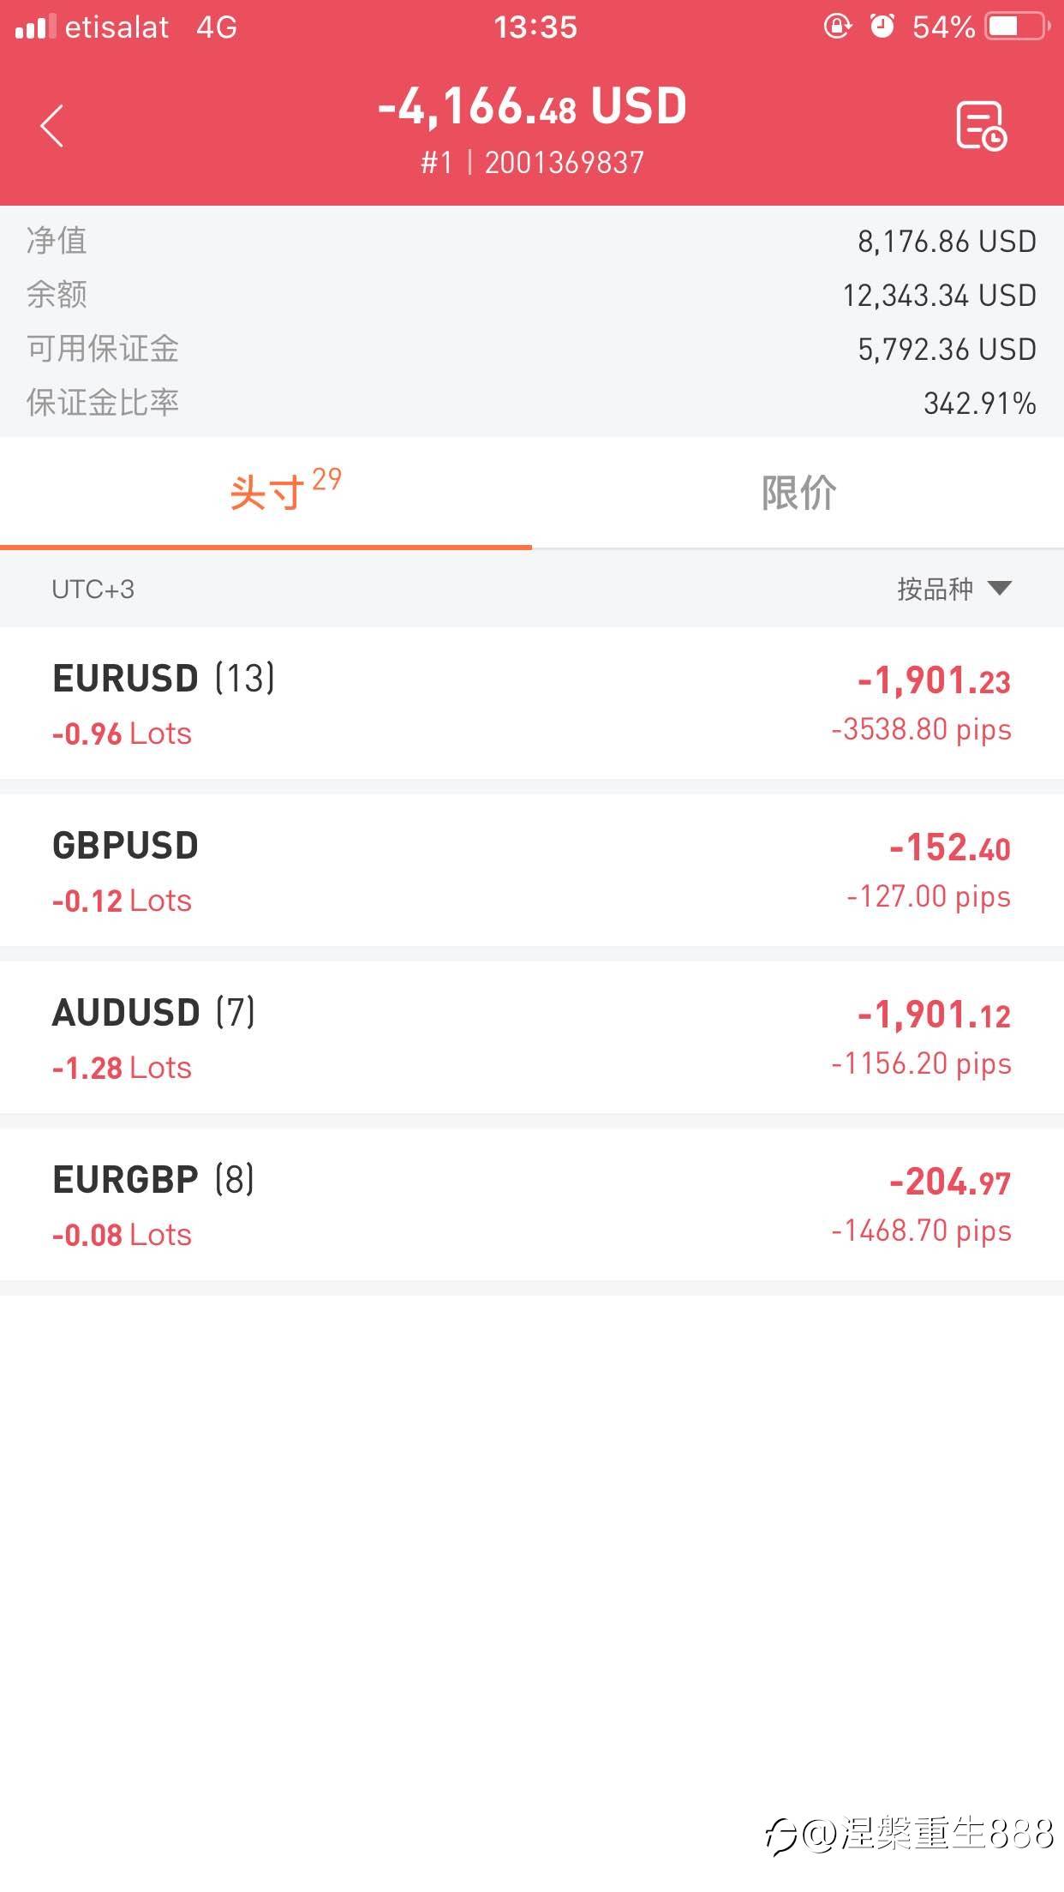Expand the EURGBP (8) positions group

coord(531,1205)
